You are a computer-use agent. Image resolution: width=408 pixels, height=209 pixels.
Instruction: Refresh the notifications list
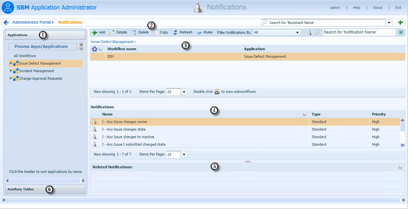[x=183, y=32]
